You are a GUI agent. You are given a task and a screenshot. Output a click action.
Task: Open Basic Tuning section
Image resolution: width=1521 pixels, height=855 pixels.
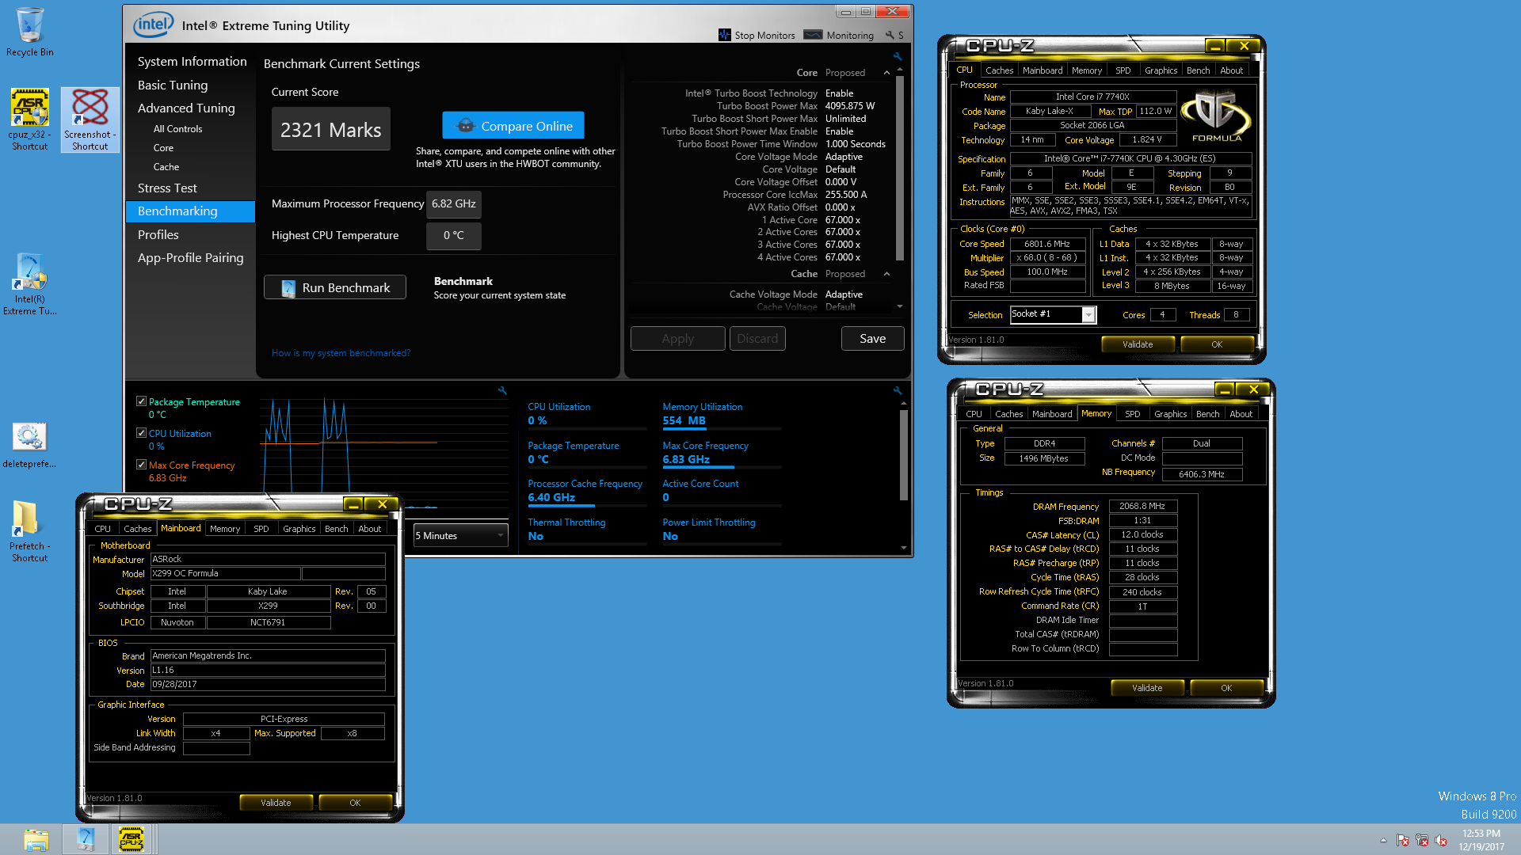173,85
